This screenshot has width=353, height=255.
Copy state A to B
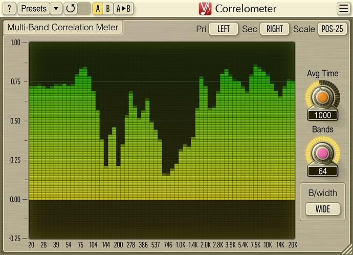(123, 8)
